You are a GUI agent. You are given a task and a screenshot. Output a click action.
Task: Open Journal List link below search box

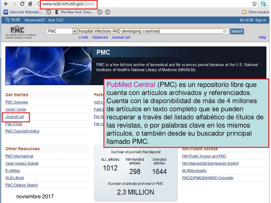[121, 37]
